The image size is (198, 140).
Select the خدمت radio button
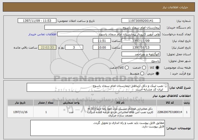coord(144,68)
